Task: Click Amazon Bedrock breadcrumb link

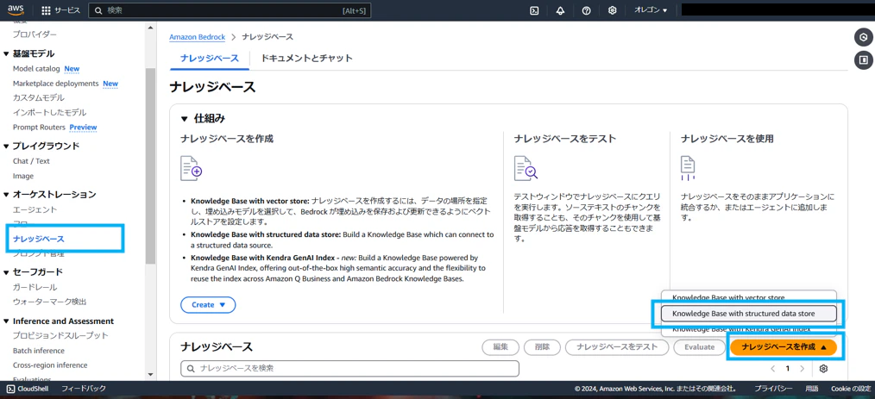Action: (x=197, y=37)
